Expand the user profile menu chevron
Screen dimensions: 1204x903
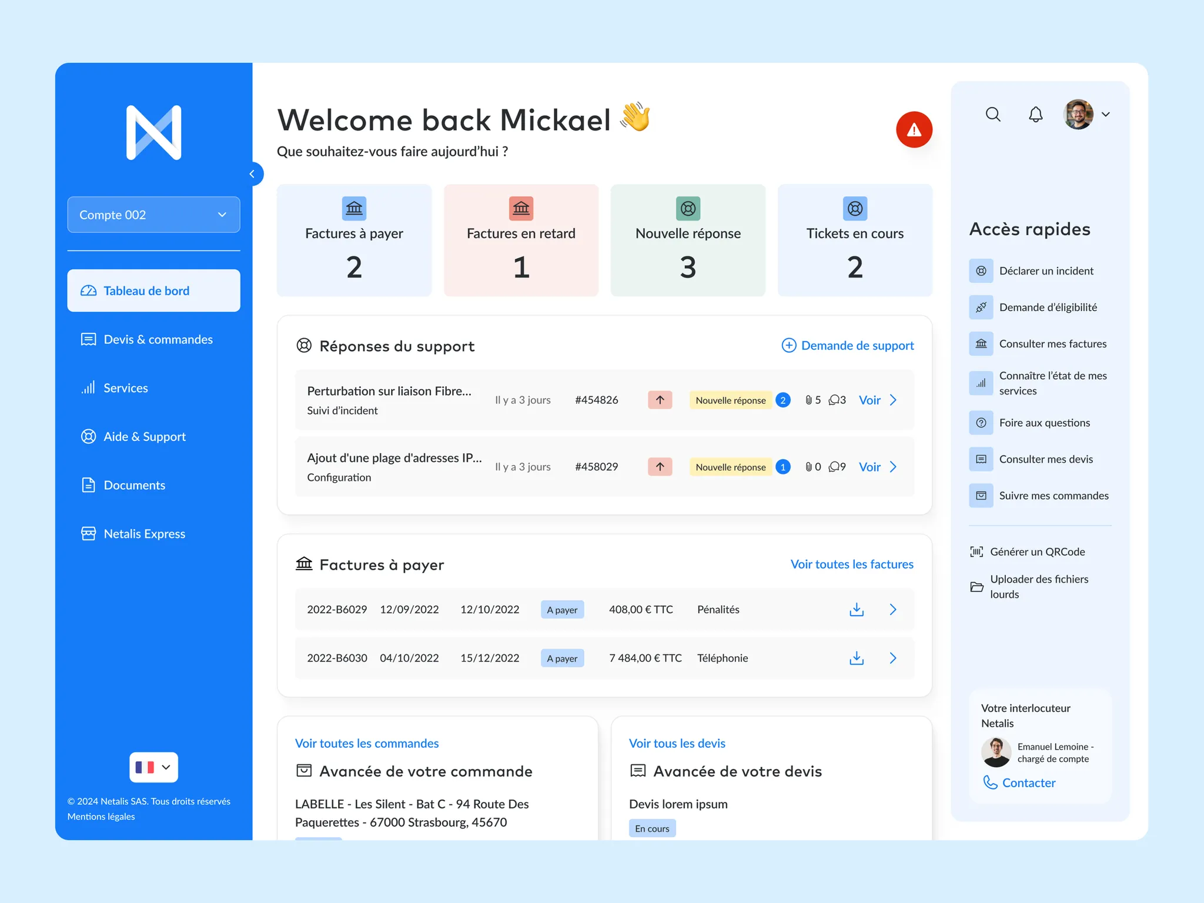click(x=1106, y=114)
